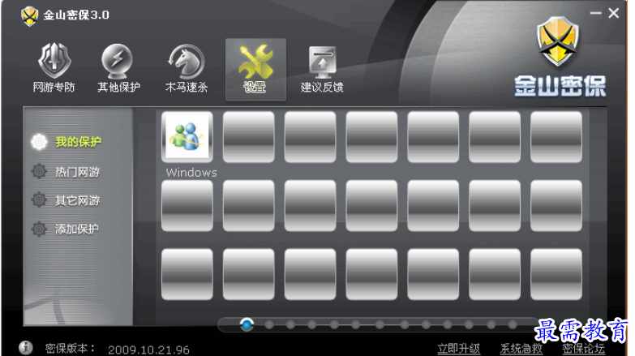Select 我的保护 in the sidebar
Screen dimensions: 635x356
78,142
